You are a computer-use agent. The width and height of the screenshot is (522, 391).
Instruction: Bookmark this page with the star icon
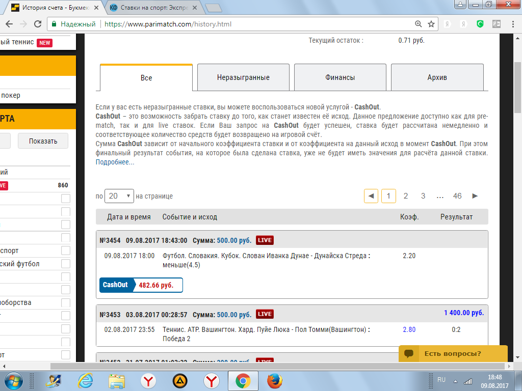(x=431, y=24)
